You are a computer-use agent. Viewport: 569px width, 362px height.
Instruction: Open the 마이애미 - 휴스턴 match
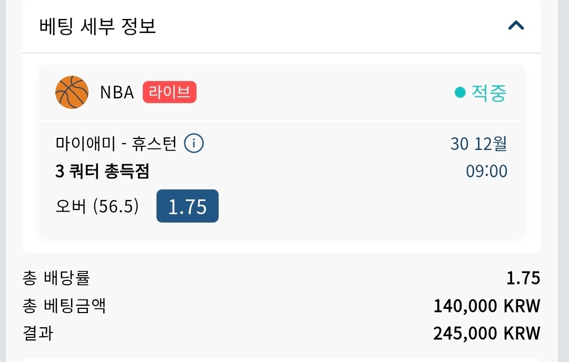pos(116,143)
